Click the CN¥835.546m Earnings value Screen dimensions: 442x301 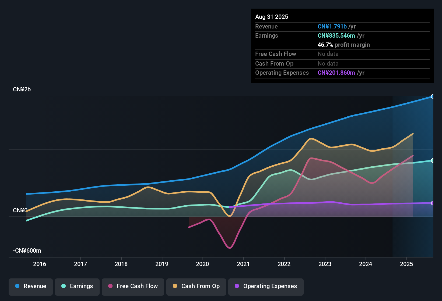[x=336, y=35]
